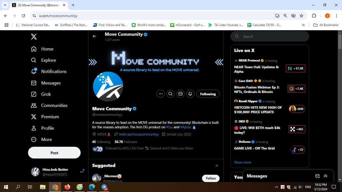Open GolfPass bookmark
This screenshot has height=192, width=342.
tap(71, 25)
